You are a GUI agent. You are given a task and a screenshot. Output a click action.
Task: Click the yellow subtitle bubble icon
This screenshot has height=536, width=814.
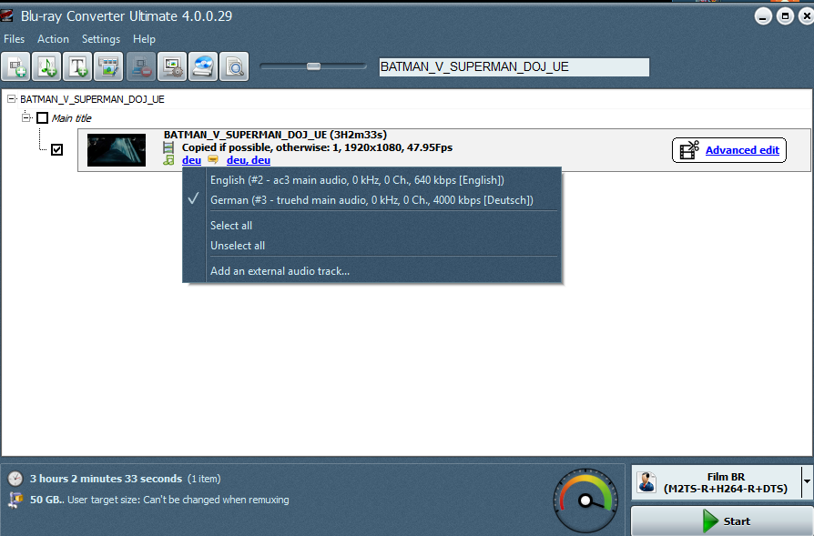213,160
